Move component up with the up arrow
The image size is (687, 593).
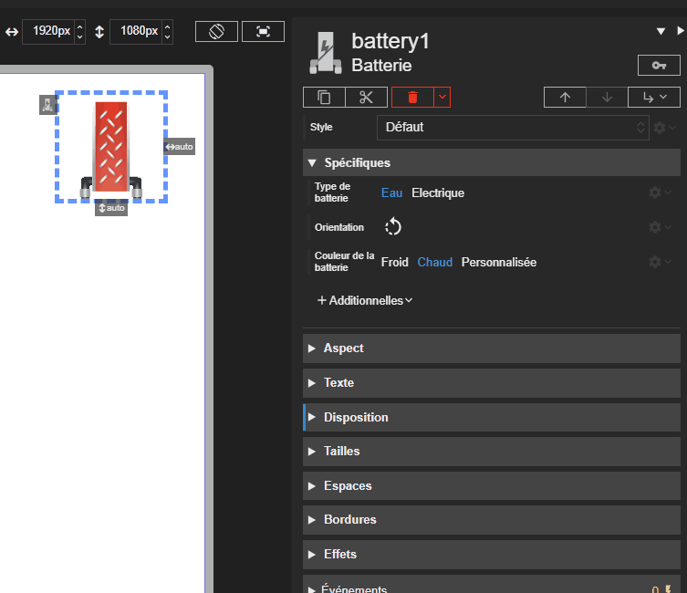click(565, 98)
